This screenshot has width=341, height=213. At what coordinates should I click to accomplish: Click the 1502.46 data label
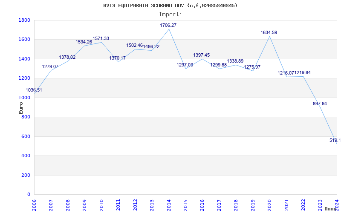tap(134, 46)
